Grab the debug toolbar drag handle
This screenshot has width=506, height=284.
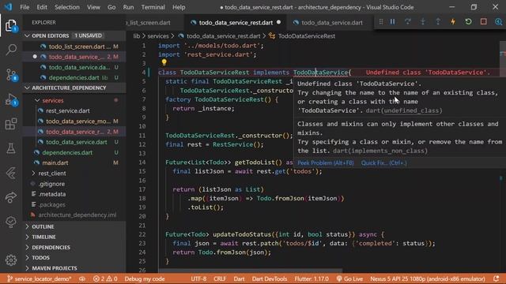pos(381,22)
